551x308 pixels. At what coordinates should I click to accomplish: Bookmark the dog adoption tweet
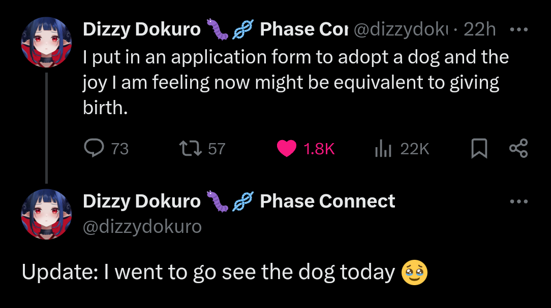479,148
